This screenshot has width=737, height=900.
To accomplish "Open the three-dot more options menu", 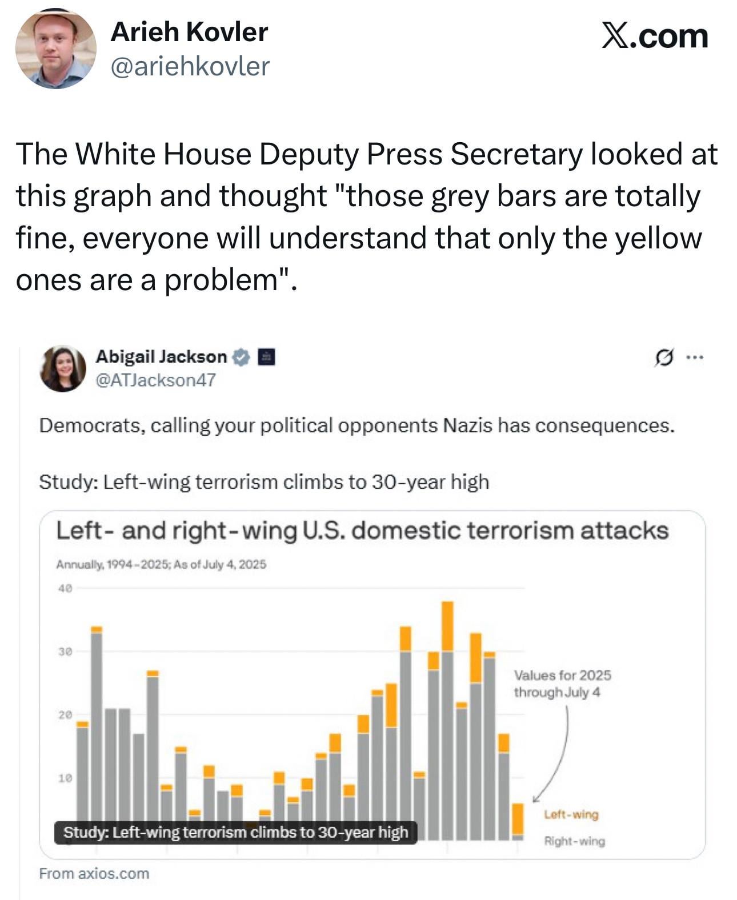I will [x=695, y=358].
